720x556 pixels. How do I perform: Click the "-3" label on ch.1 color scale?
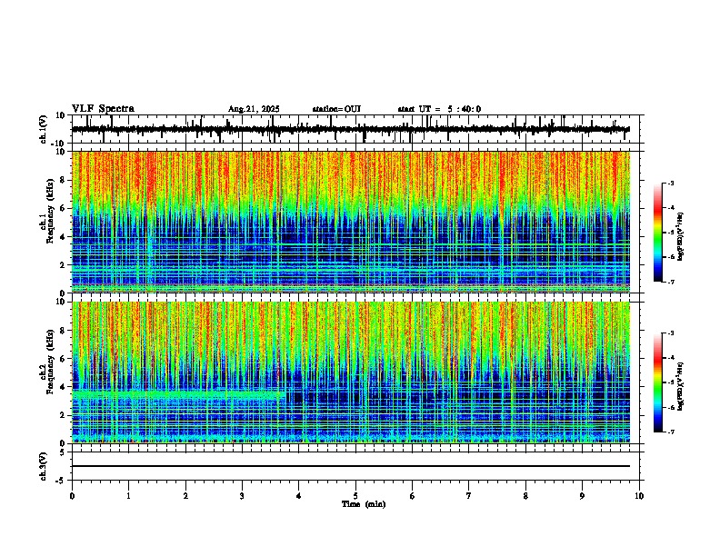[670, 184]
